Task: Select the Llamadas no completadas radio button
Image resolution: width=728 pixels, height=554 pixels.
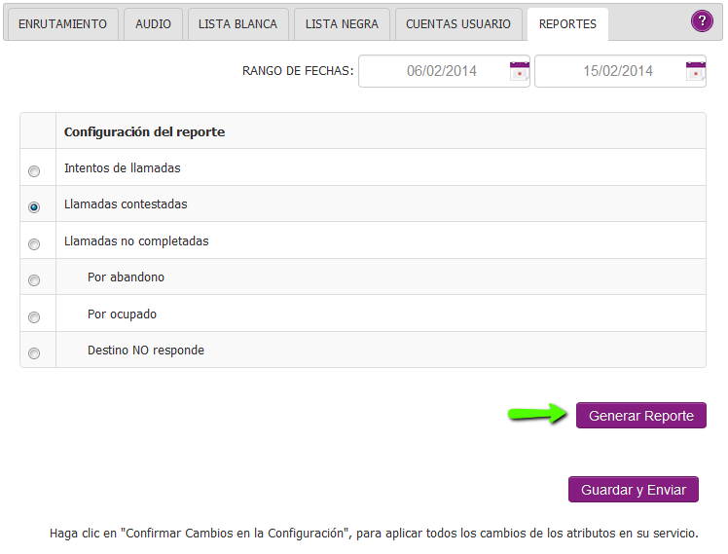Action: pos(34,244)
